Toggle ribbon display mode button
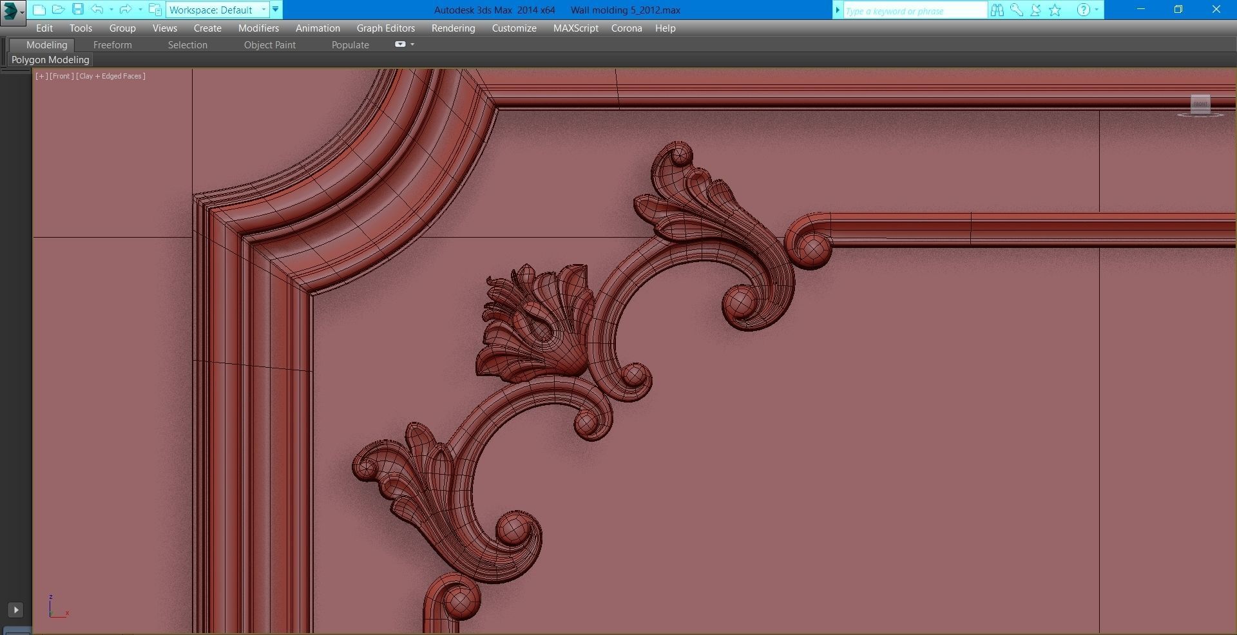The width and height of the screenshot is (1237, 635). [x=400, y=44]
